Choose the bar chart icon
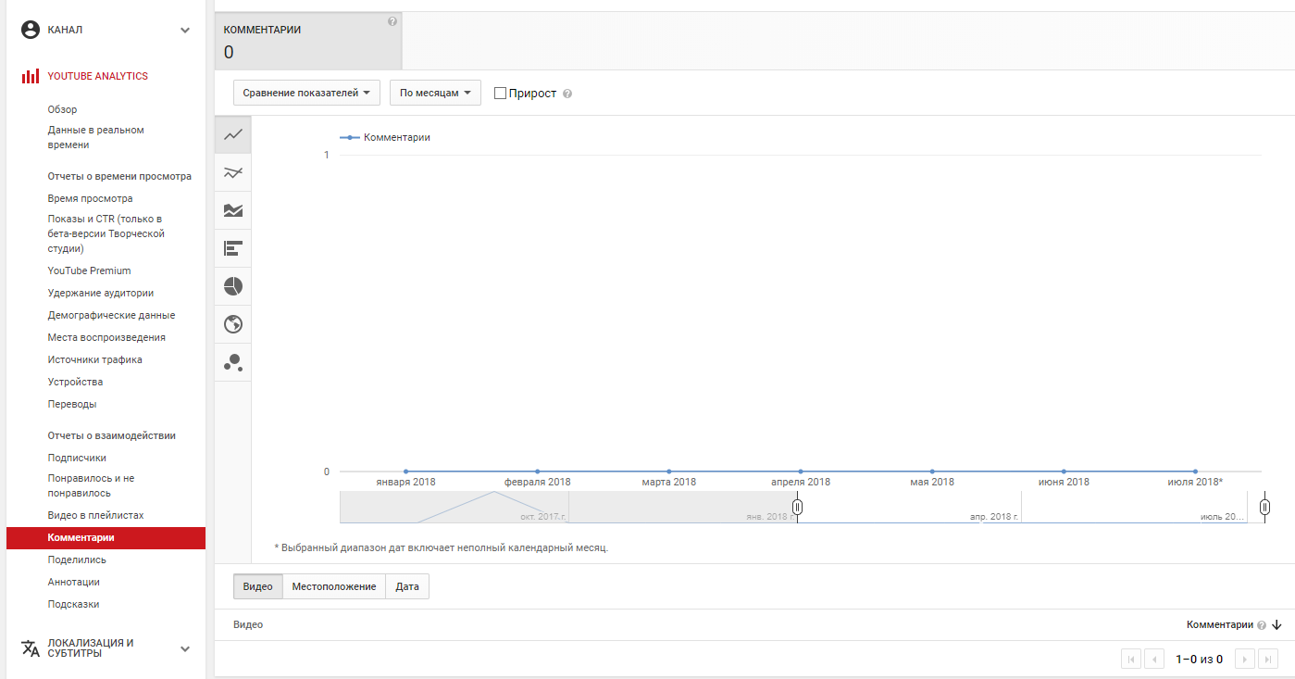Viewport: 1295px width, 679px height. pos(233,248)
